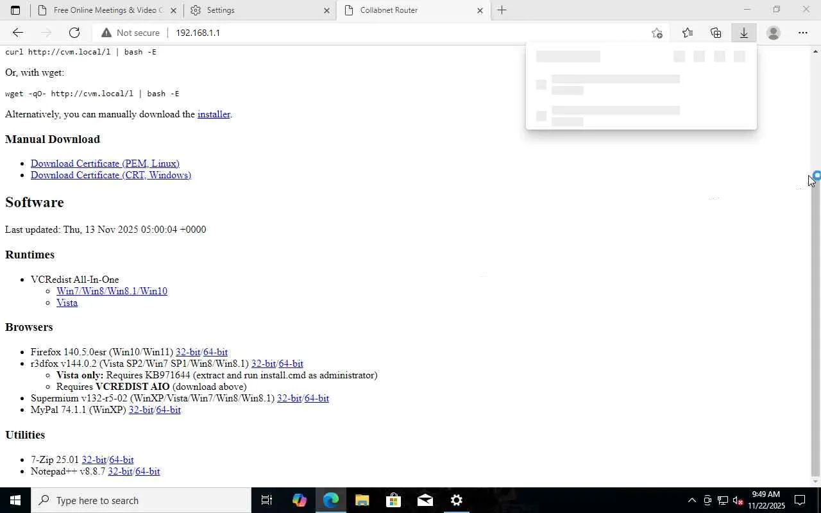Download Firefox 140.5.0esr 32-bit

coord(188,352)
